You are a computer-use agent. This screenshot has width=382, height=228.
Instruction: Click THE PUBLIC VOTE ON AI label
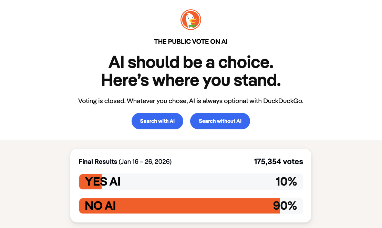click(x=191, y=41)
